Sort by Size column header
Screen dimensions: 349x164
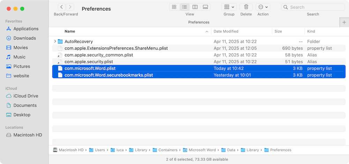278,31
